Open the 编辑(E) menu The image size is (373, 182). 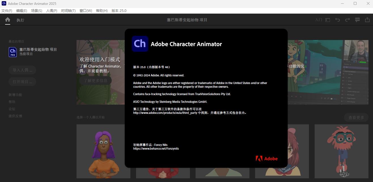(22, 11)
